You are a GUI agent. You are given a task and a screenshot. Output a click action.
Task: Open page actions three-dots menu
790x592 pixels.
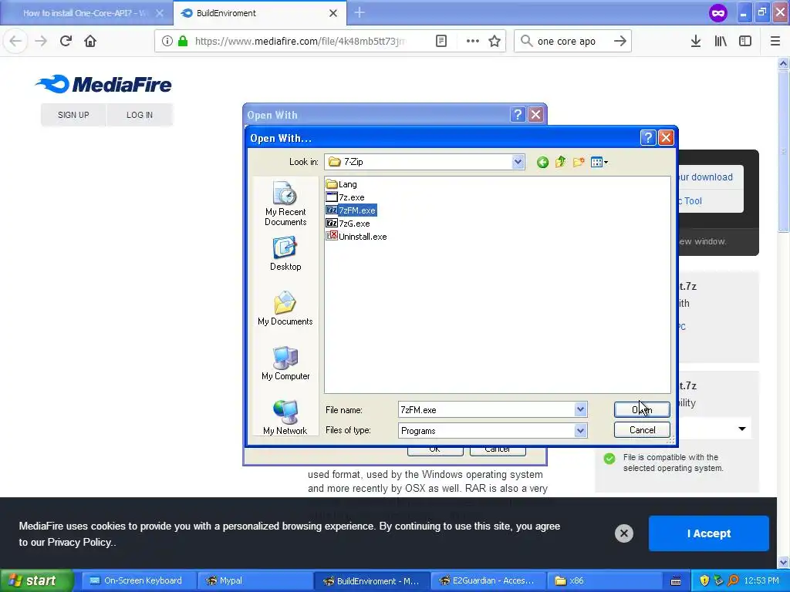473,42
